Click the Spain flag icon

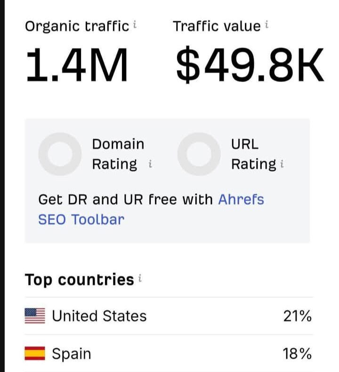click(35, 353)
